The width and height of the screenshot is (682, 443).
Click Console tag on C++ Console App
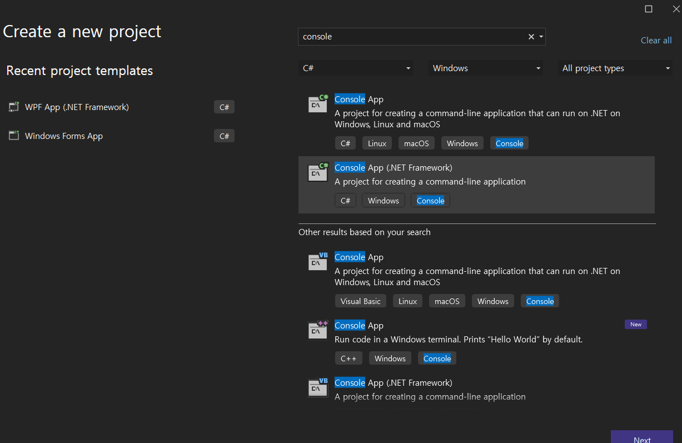coord(437,358)
